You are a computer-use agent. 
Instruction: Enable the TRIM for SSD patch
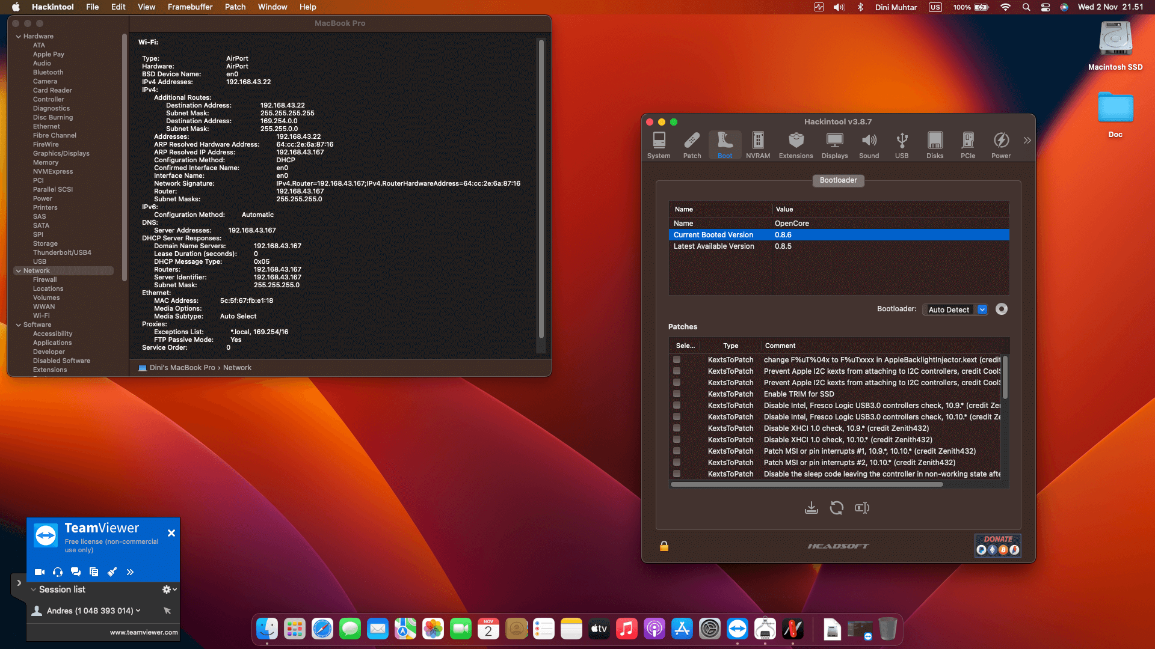pyautogui.click(x=676, y=394)
